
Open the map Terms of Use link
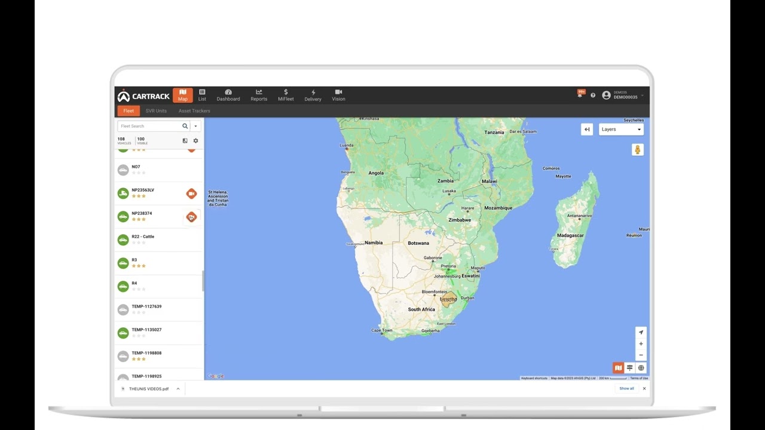[x=639, y=378]
